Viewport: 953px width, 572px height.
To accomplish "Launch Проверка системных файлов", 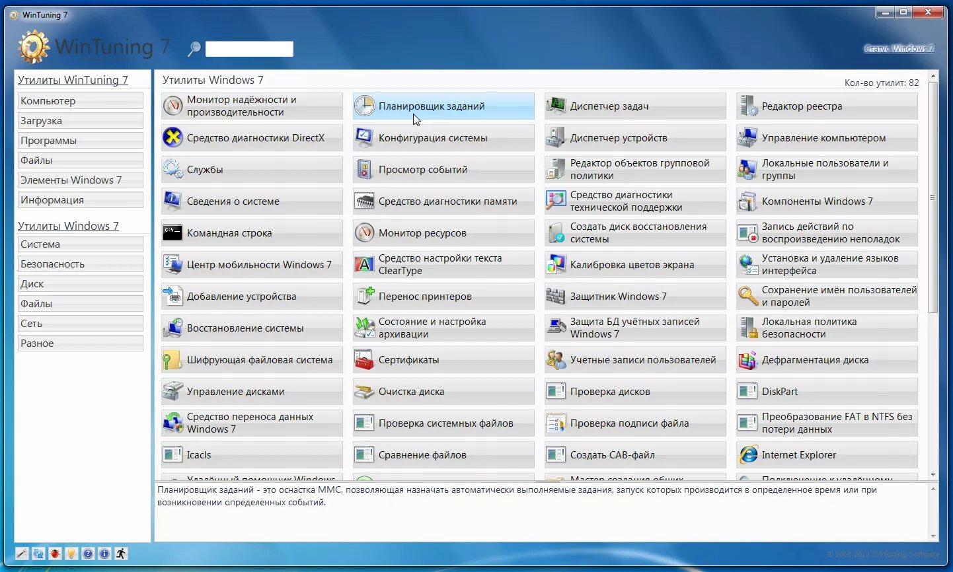I will 443,423.
